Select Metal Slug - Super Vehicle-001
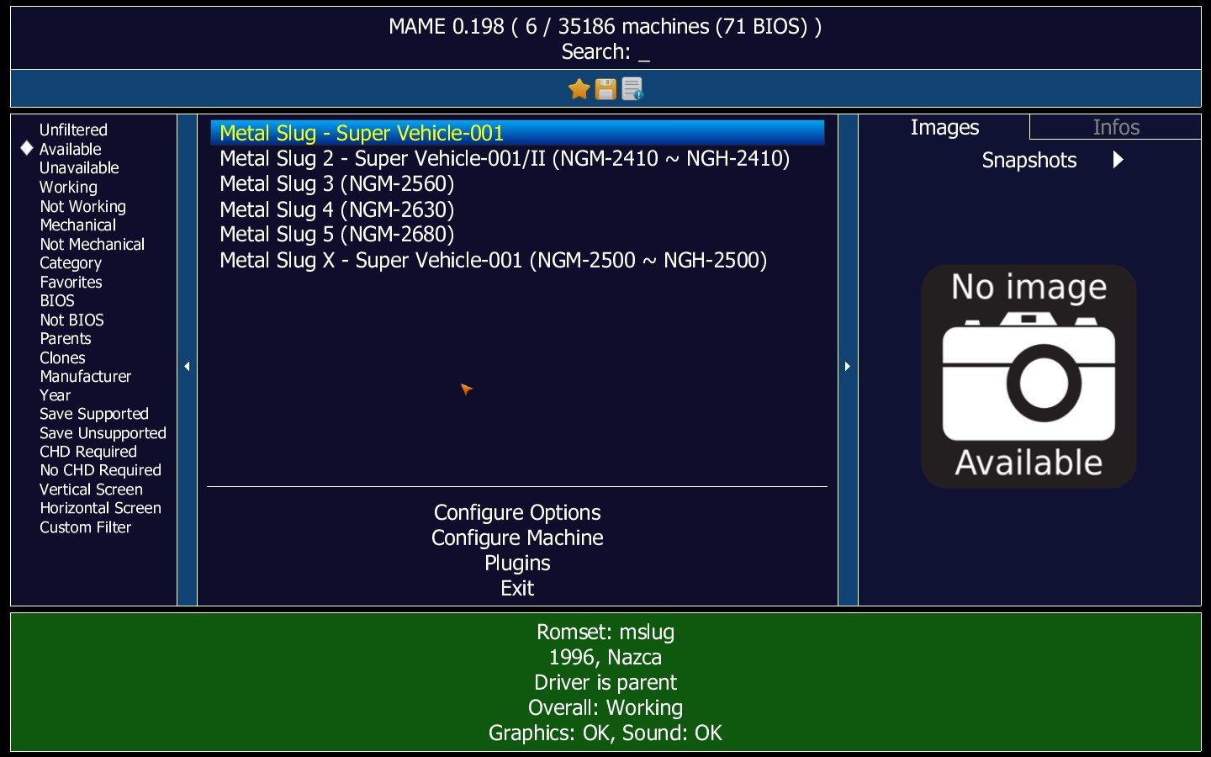Screen dimensions: 1211x757 click(x=517, y=133)
